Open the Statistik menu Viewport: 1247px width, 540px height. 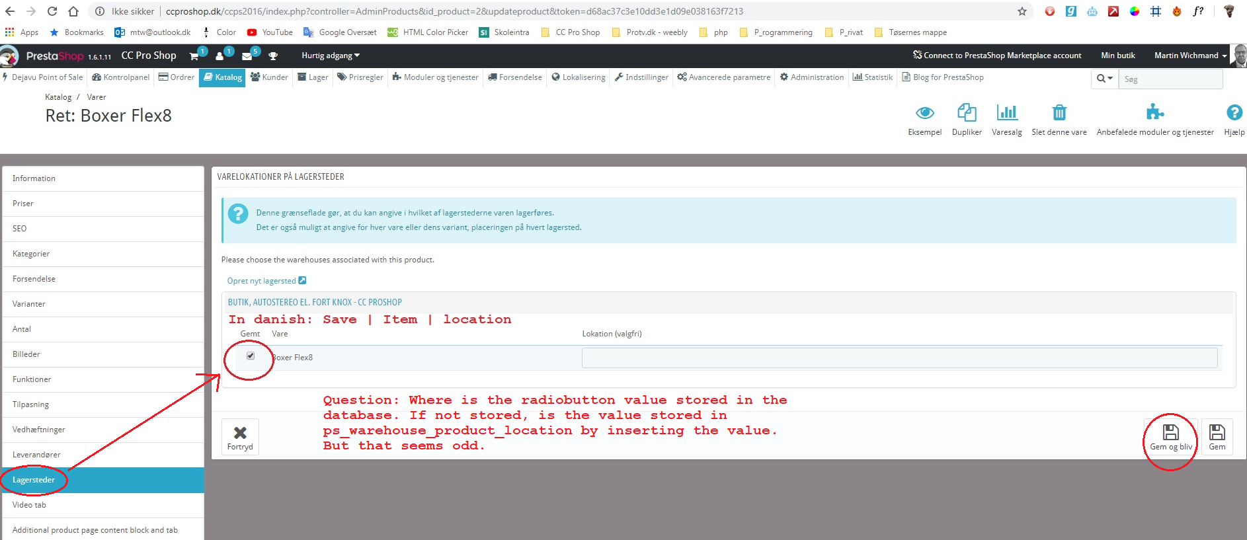[x=873, y=77]
